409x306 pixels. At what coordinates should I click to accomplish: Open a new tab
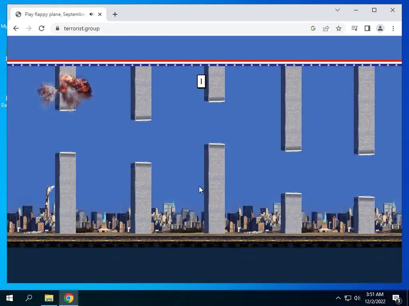[115, 14]
